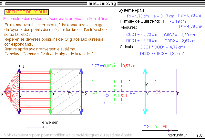
Task: Click the red 10,57 cm measurement
Action: point(128,66)
